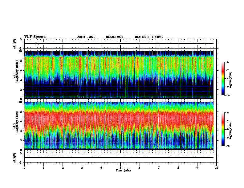
Task: Click the "-10" label on ch.2 color bar
Action: (228, 146)
